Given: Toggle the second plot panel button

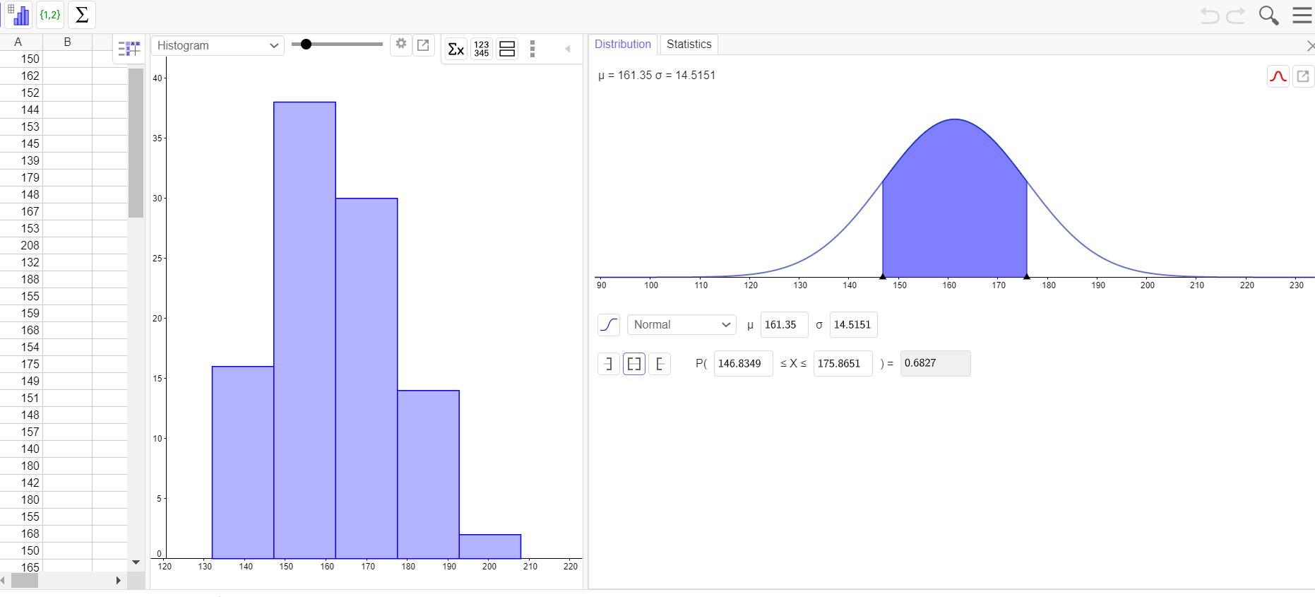Looking at the screenshot, I should point(507,49).
